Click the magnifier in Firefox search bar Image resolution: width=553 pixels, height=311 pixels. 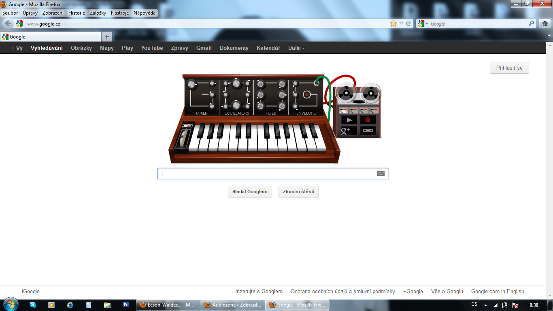[x=532, y=24]
